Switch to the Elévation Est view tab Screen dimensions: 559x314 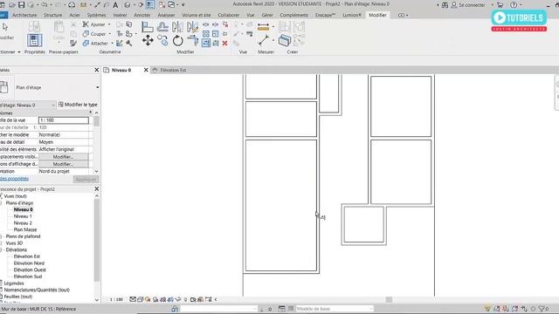click(x=173, y=70)
